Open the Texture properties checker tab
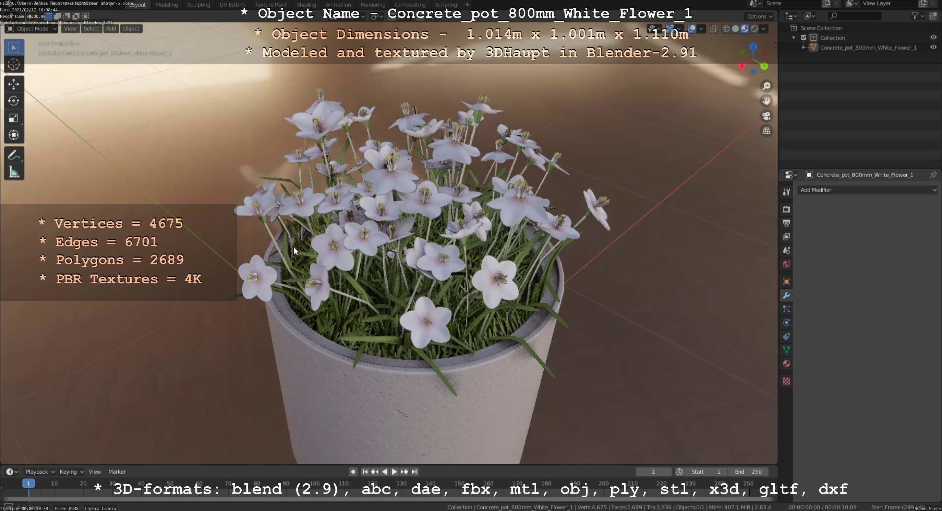Viewport: 942px width, 511px height. point(787,381)
